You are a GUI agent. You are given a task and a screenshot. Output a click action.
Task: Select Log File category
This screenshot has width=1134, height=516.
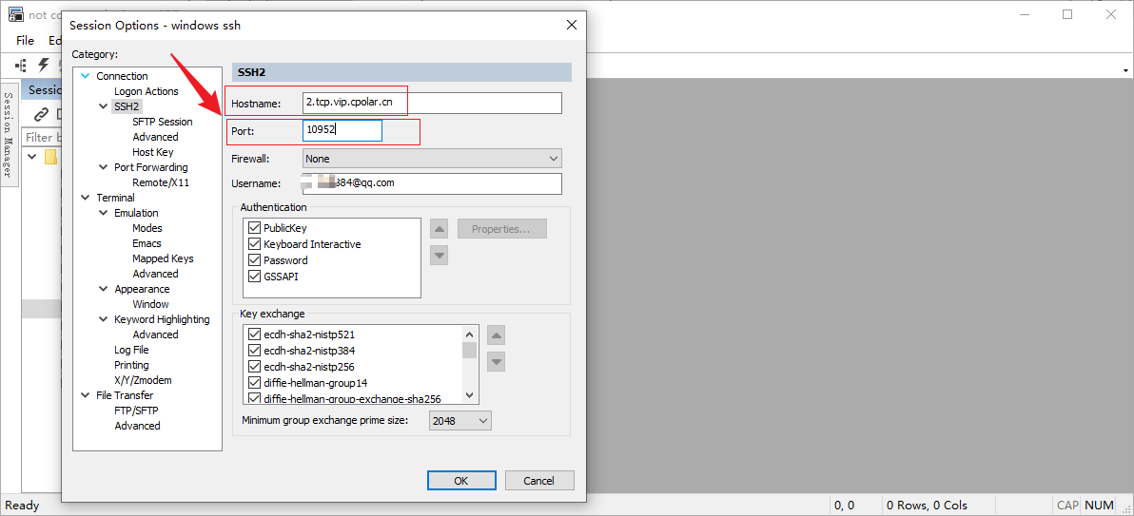pyautogui.click(x=131, y=350)
